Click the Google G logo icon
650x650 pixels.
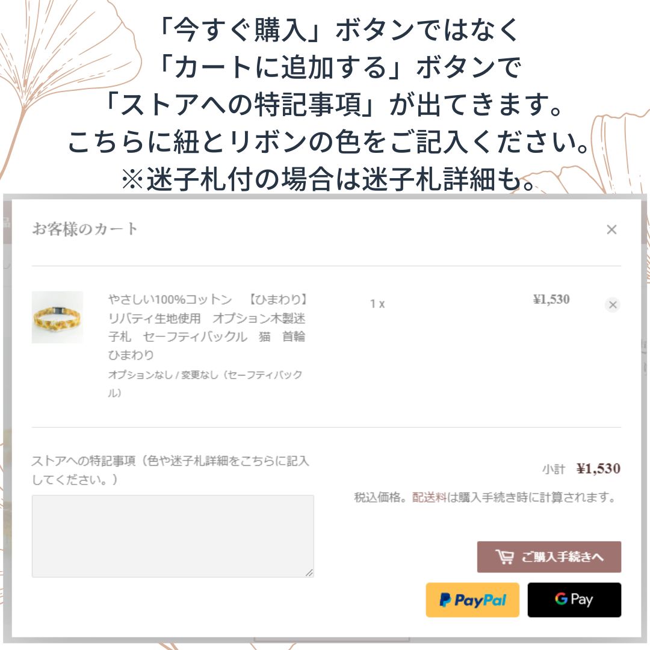tap(561, 599)
